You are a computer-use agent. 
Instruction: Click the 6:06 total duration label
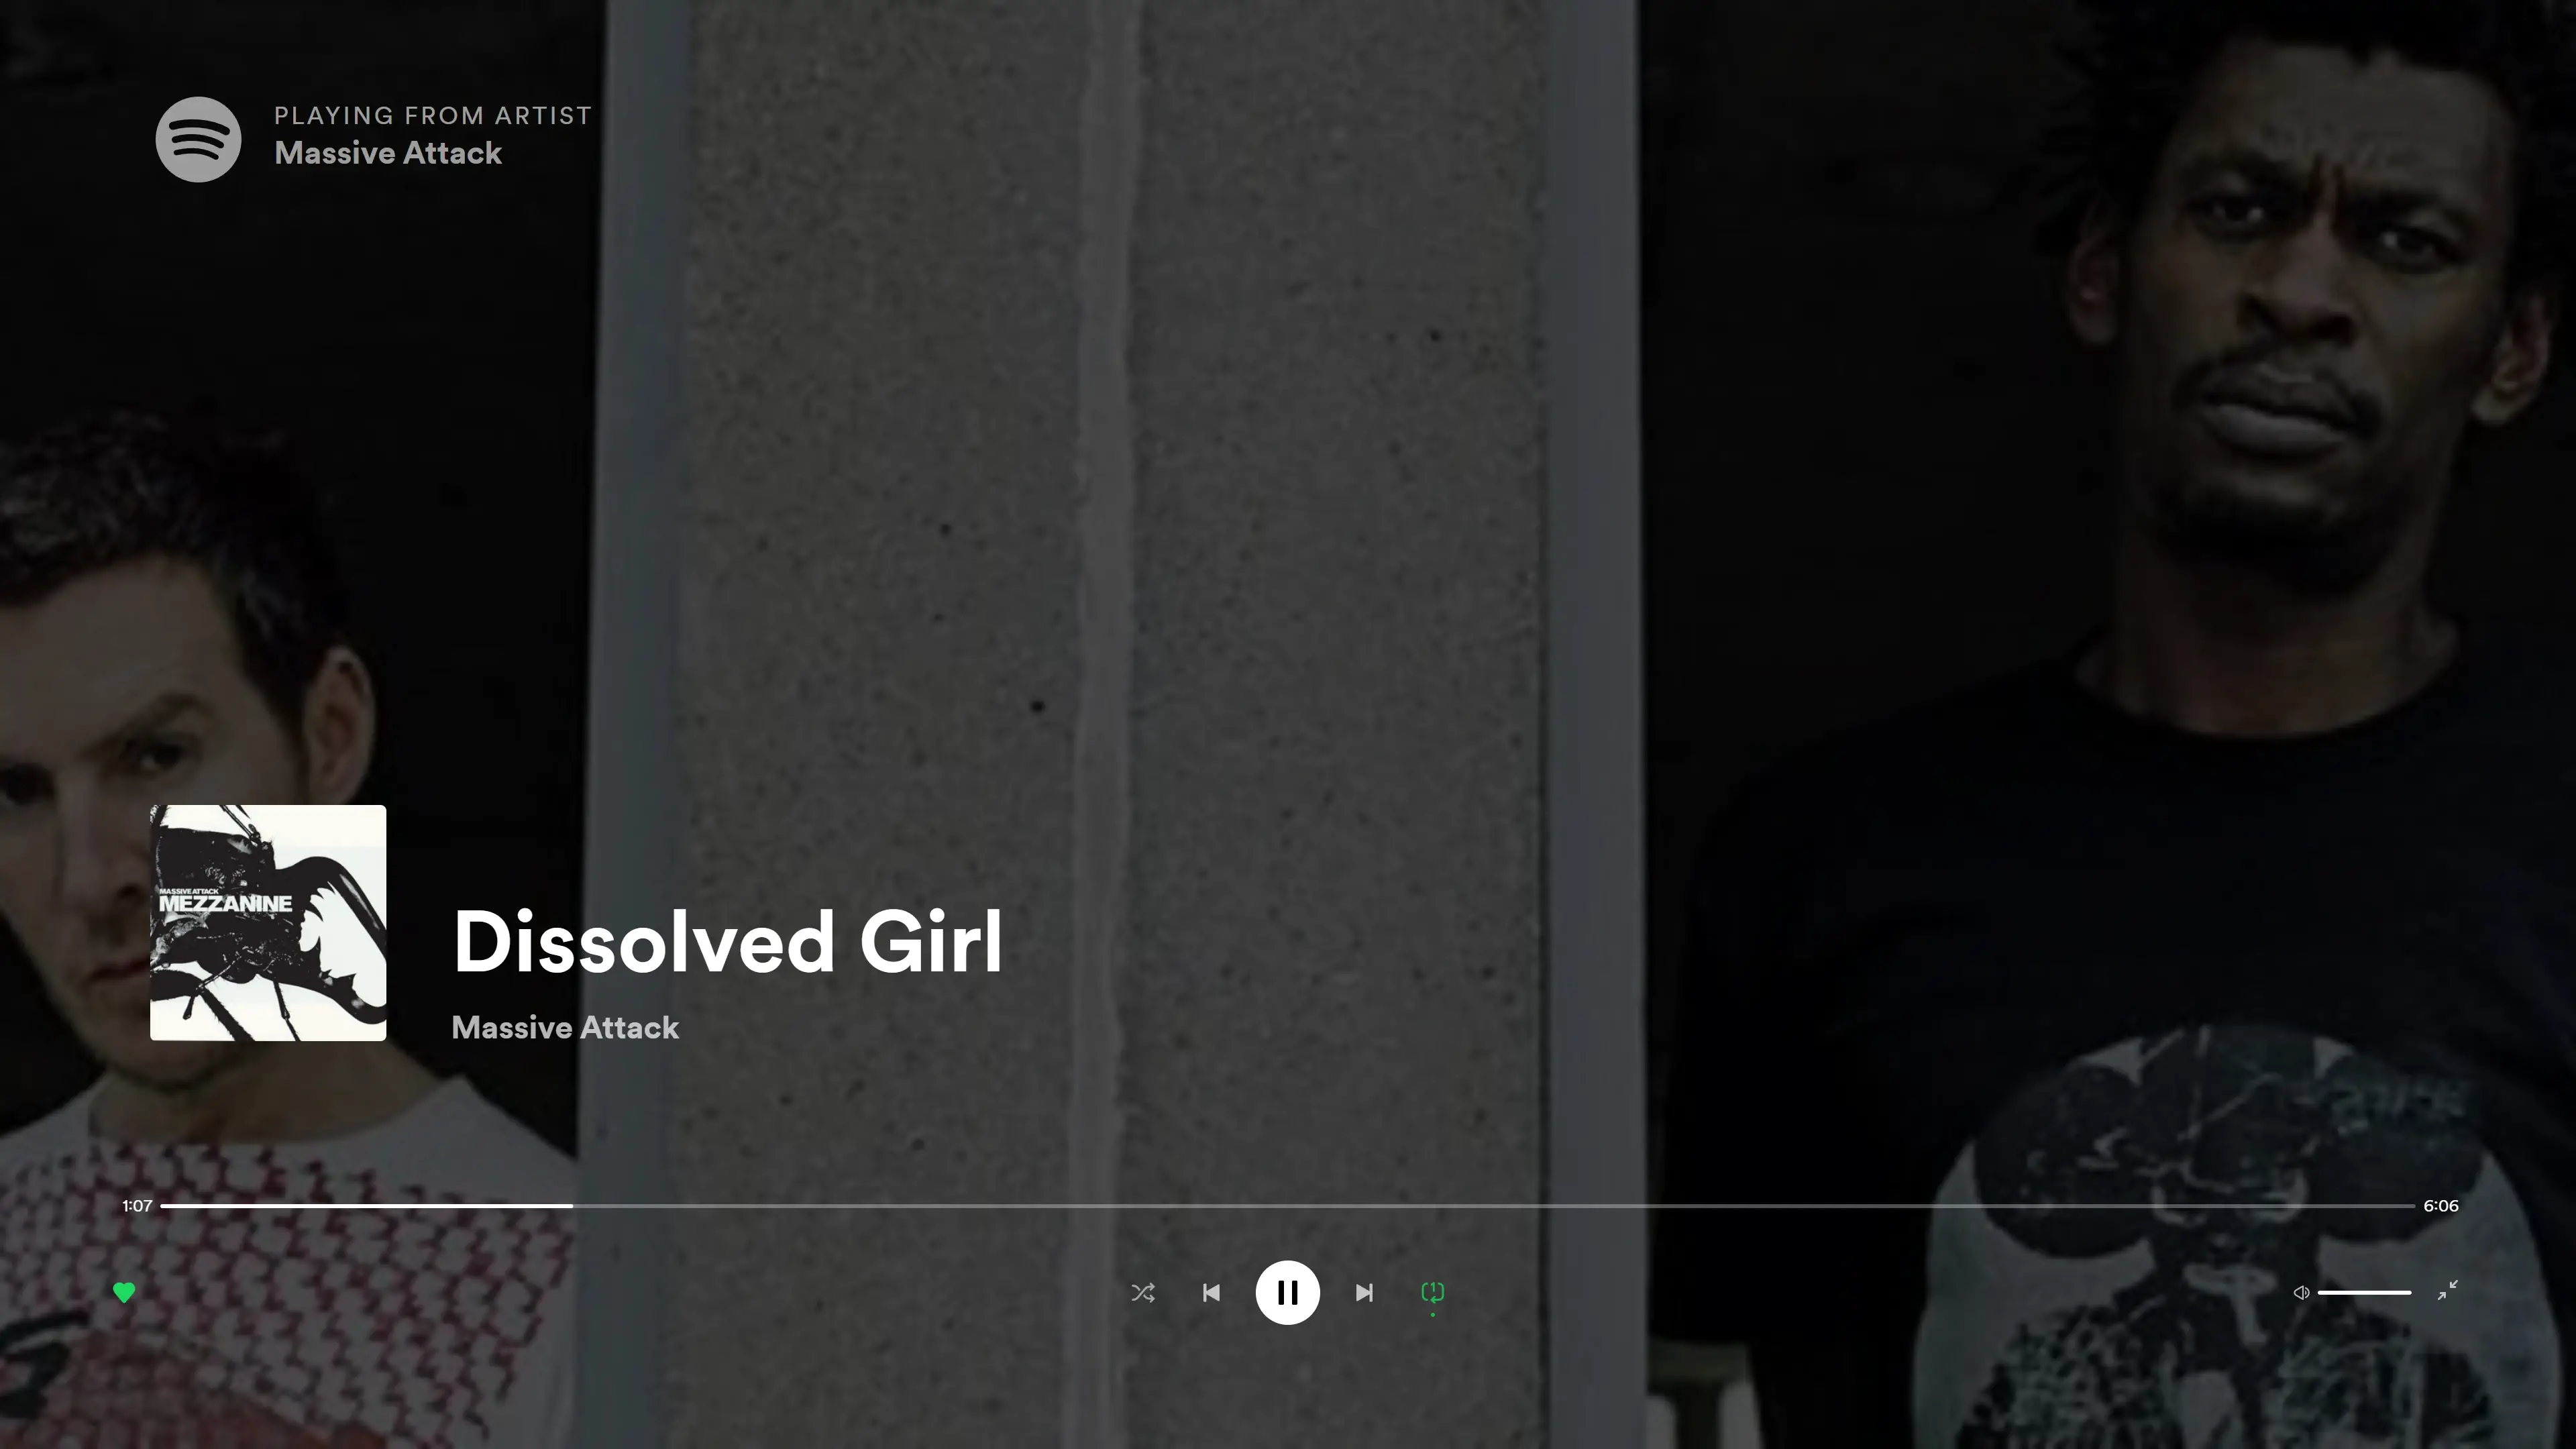(2441, 1206)
